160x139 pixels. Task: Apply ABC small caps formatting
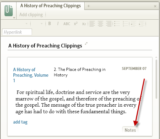pos(67,24)
